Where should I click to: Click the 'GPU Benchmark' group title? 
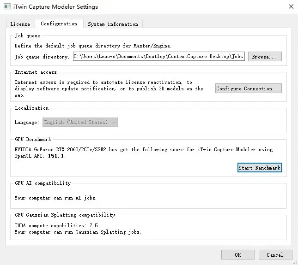pos(33,139)
